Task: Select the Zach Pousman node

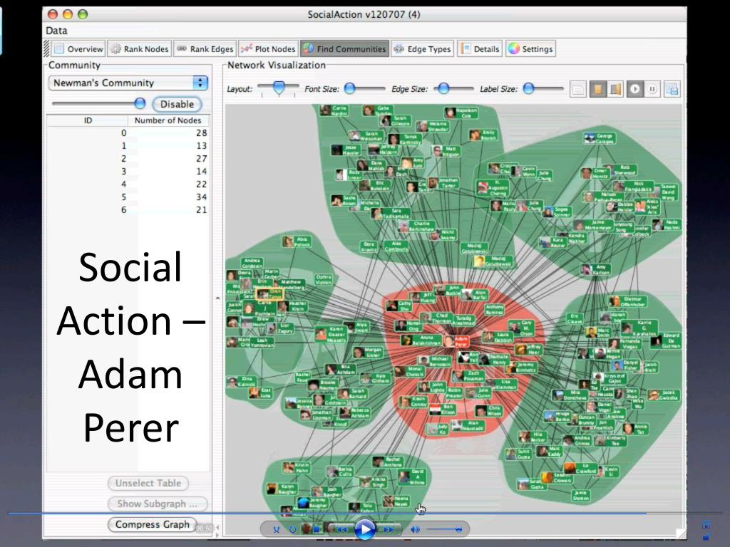Action: (x=469, y=376)
